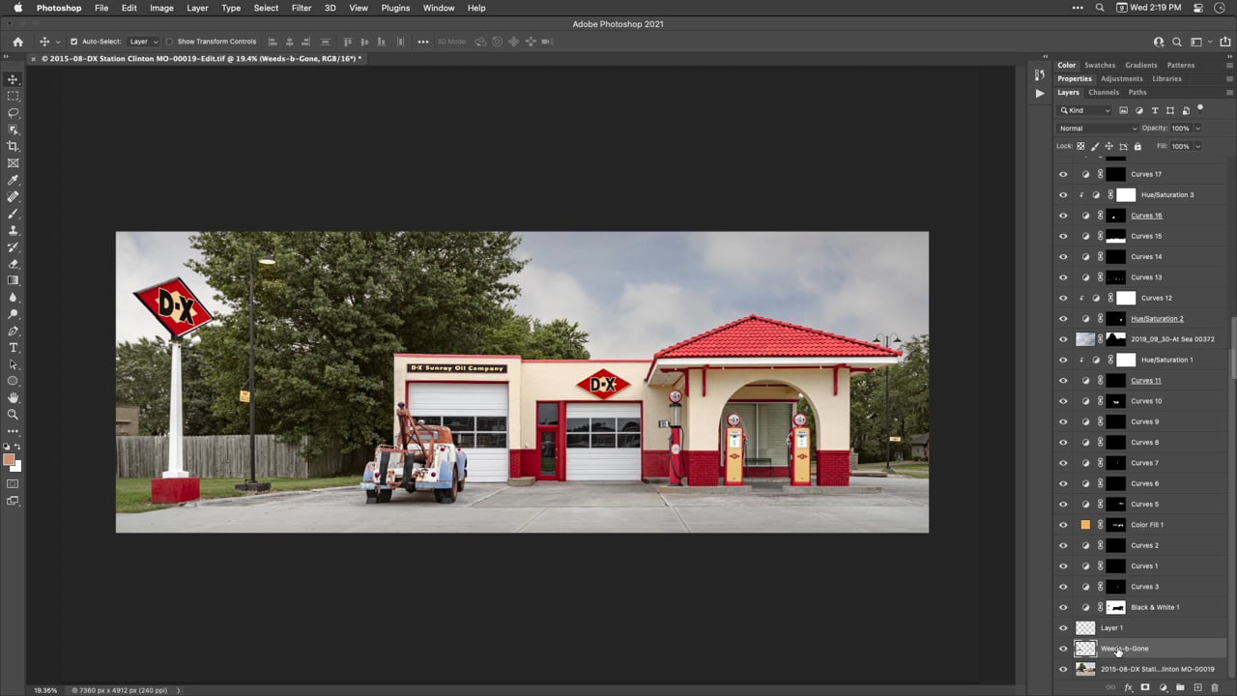Select the Eraser tool
1237x696 pixels.
(13, 264)
